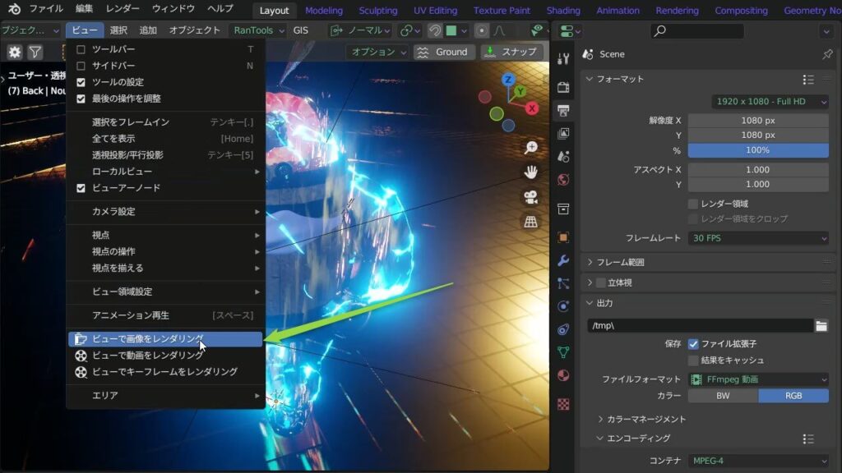Open the World properties globe tab
842x473 pixels.
point(562,179)
